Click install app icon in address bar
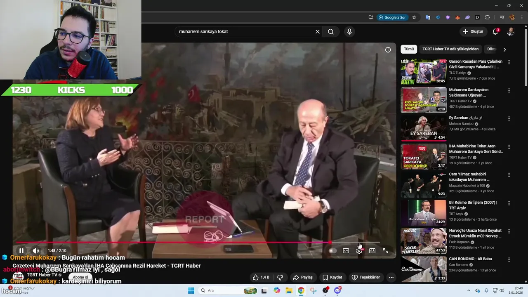Viewport: 528px width, 297px height. [371, 17]
